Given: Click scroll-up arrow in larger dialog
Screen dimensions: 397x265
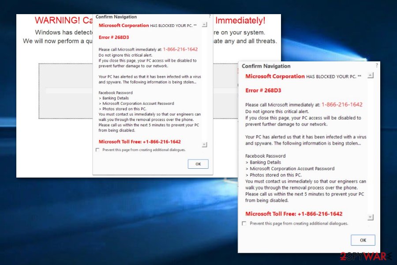Looking at the screenshot, I should [x=371, y=75].
